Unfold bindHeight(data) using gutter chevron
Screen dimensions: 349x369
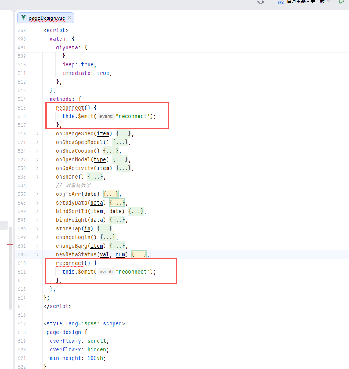(37, 220)
